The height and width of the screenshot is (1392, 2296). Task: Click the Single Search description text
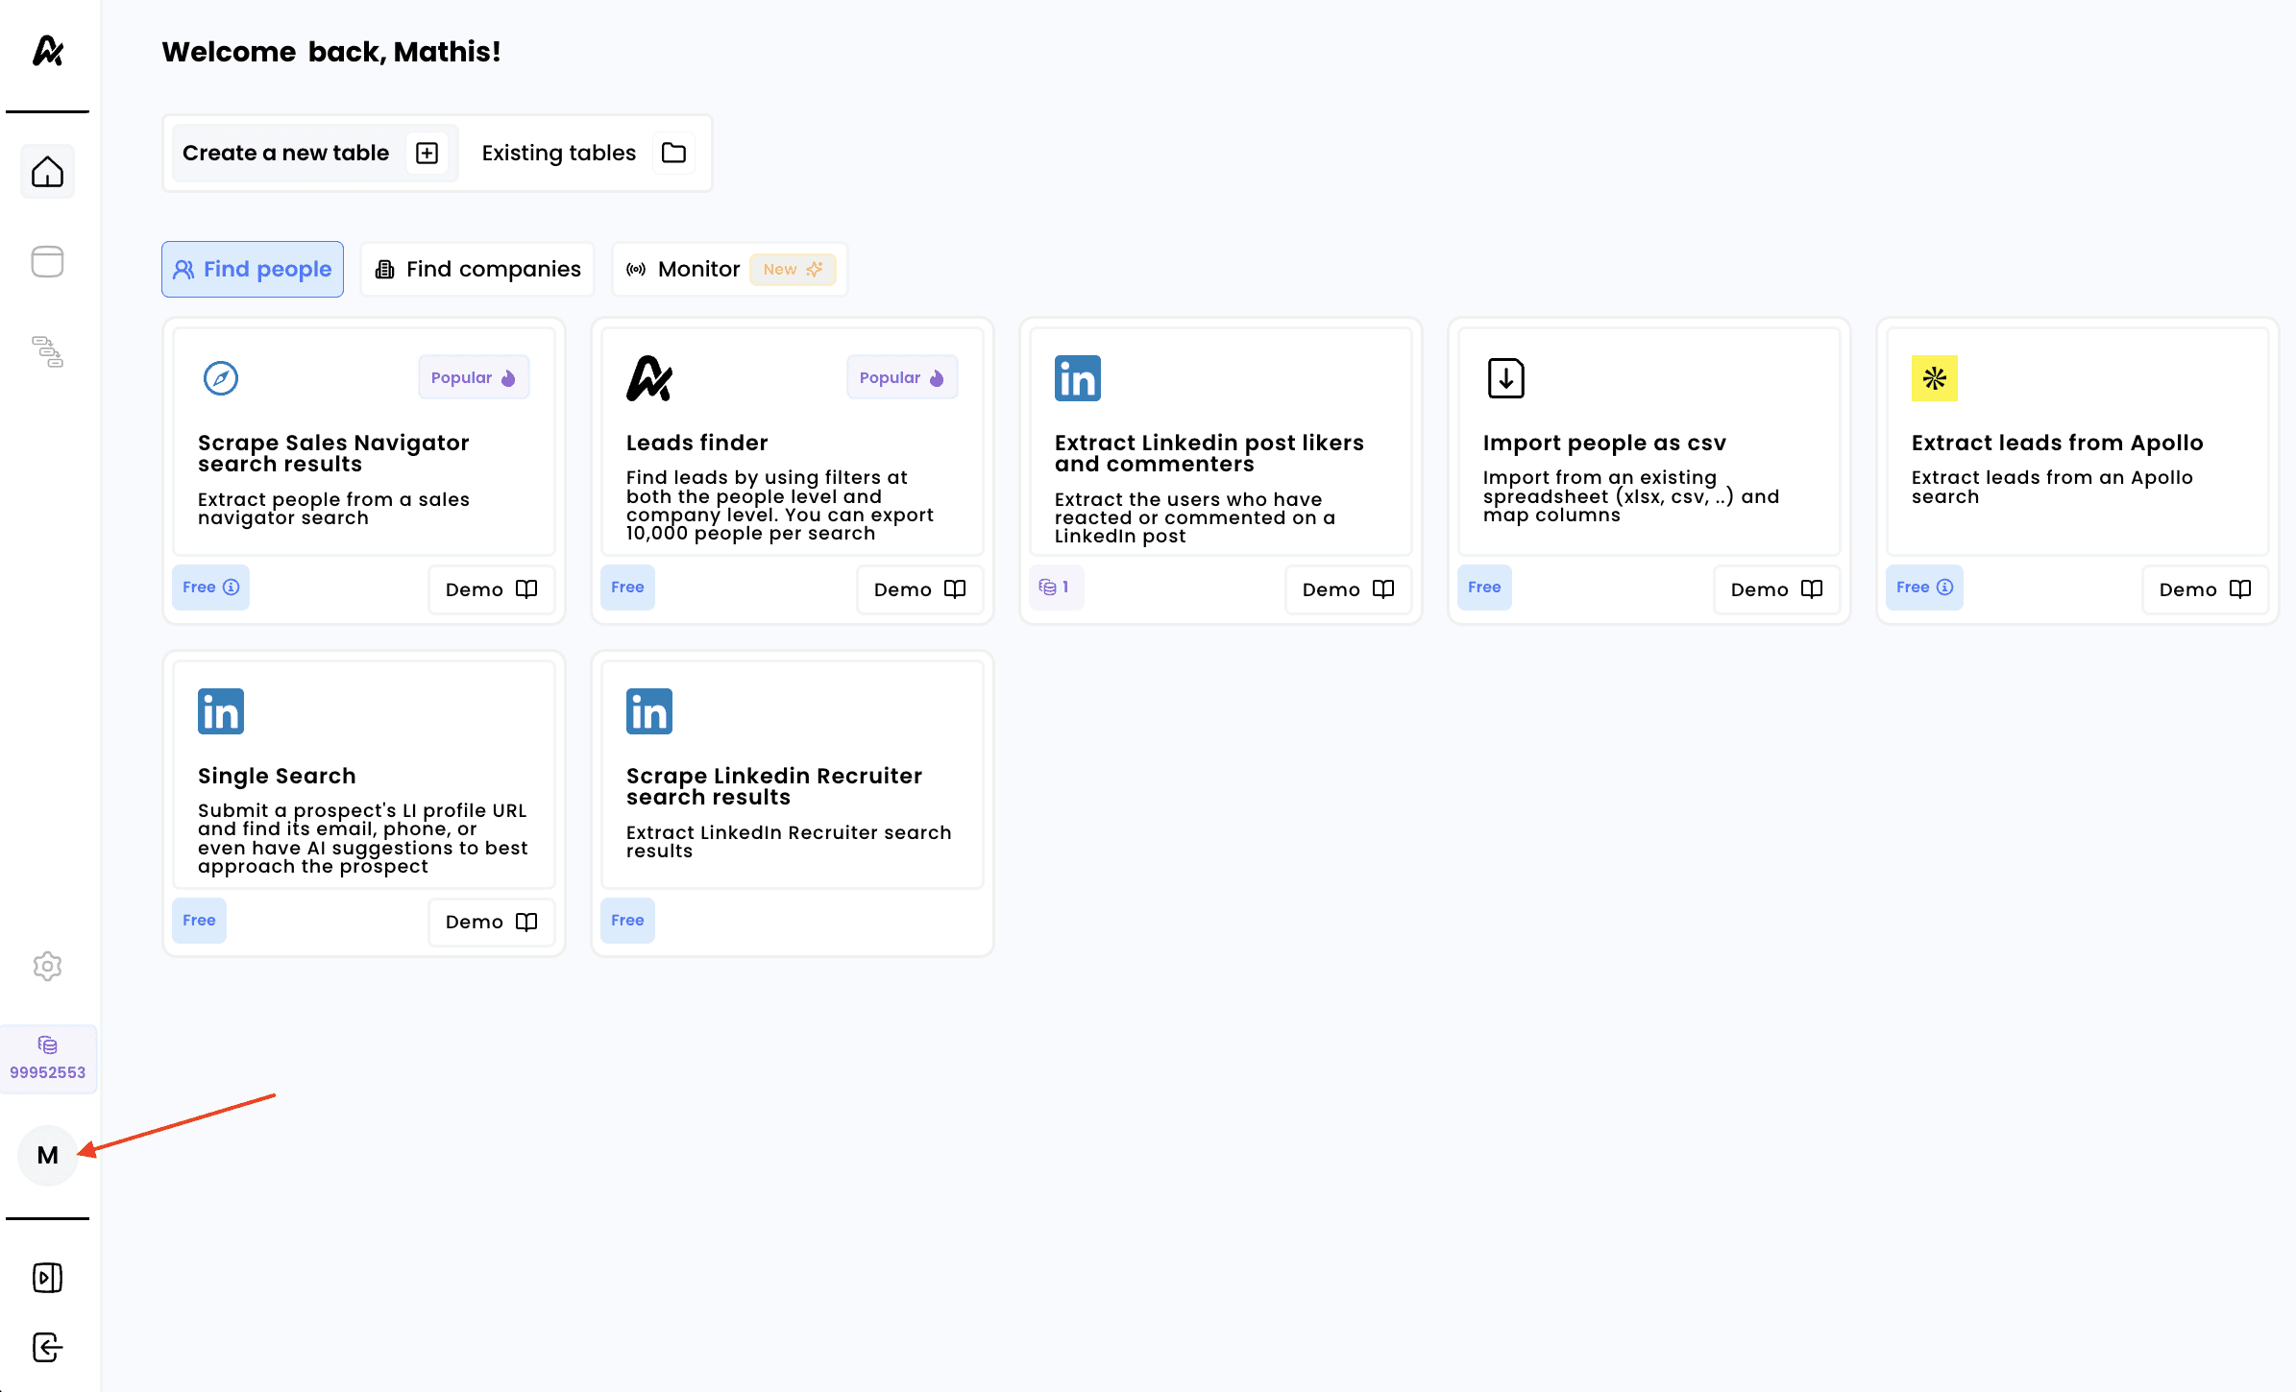362,838
